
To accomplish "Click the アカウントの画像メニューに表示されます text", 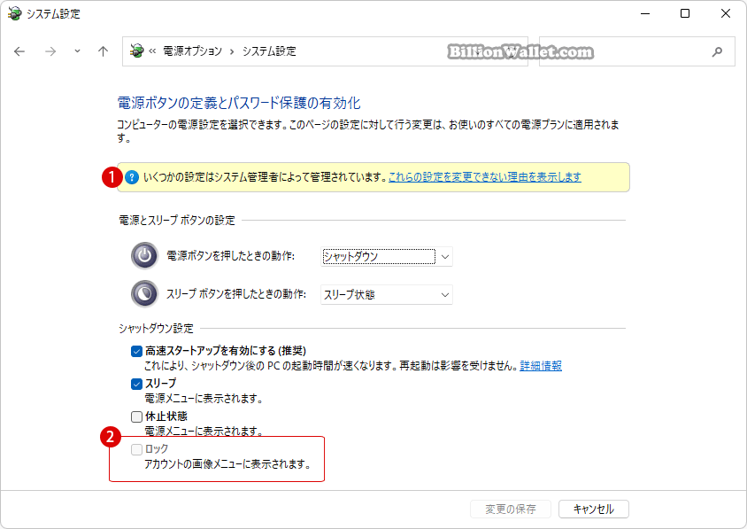I will click(x=227, y=464).
